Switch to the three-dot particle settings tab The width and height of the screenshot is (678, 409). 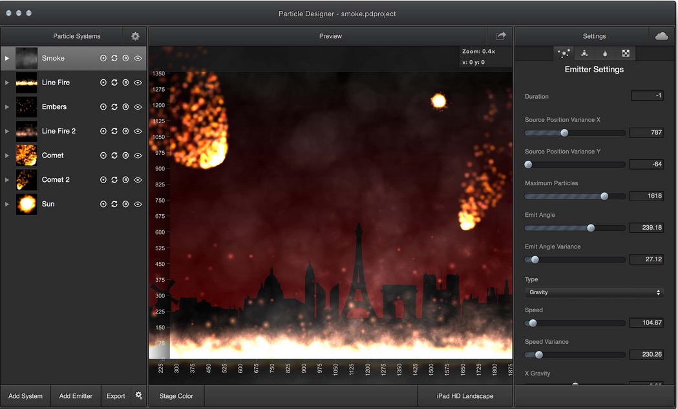(x=584, y=54)
